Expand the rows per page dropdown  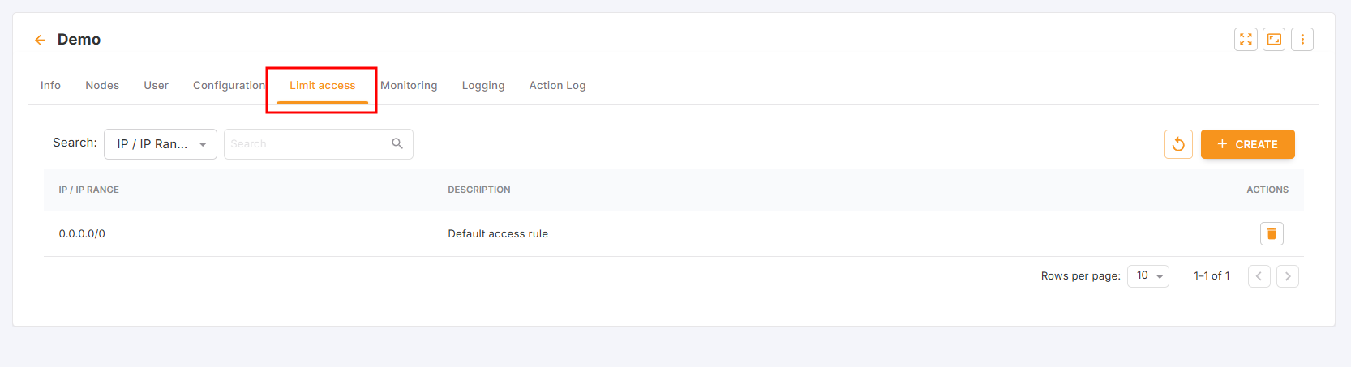(x=1147, y=276)
